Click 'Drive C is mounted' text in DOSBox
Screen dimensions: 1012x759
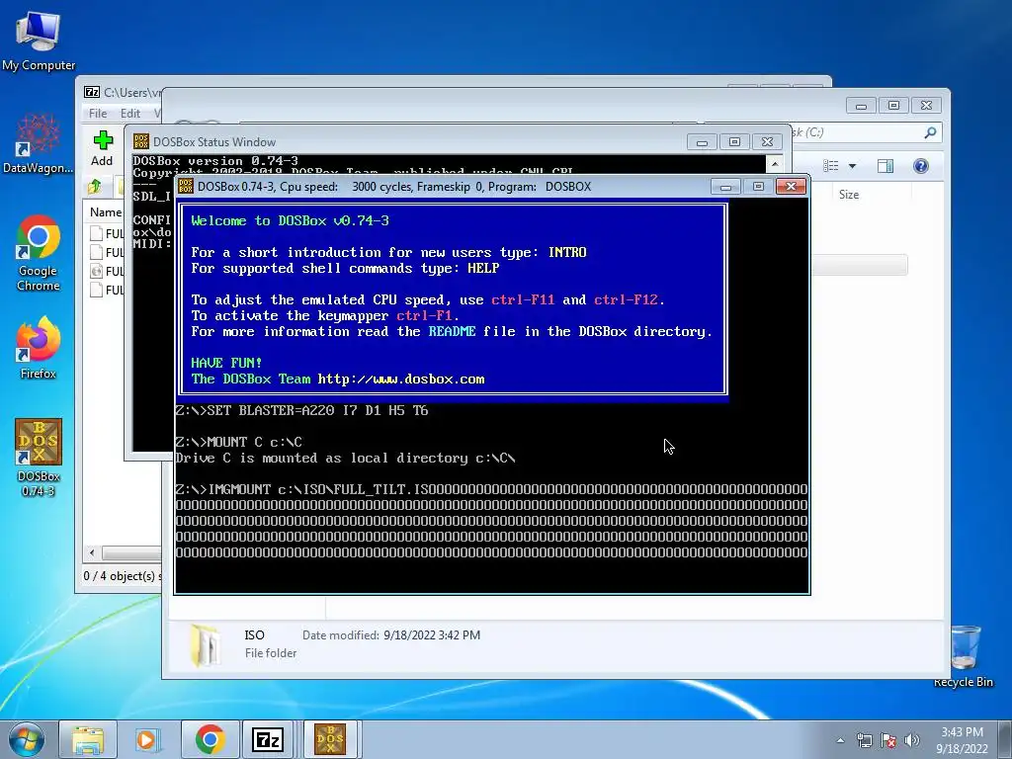345,459
